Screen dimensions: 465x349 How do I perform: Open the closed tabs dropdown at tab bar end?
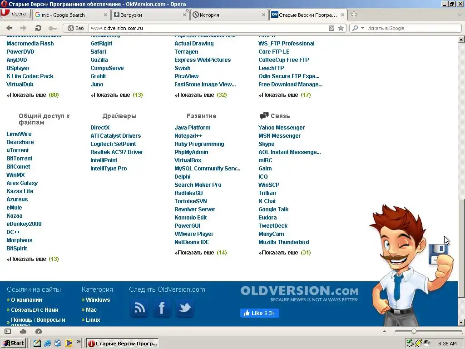tap(460, 15)
